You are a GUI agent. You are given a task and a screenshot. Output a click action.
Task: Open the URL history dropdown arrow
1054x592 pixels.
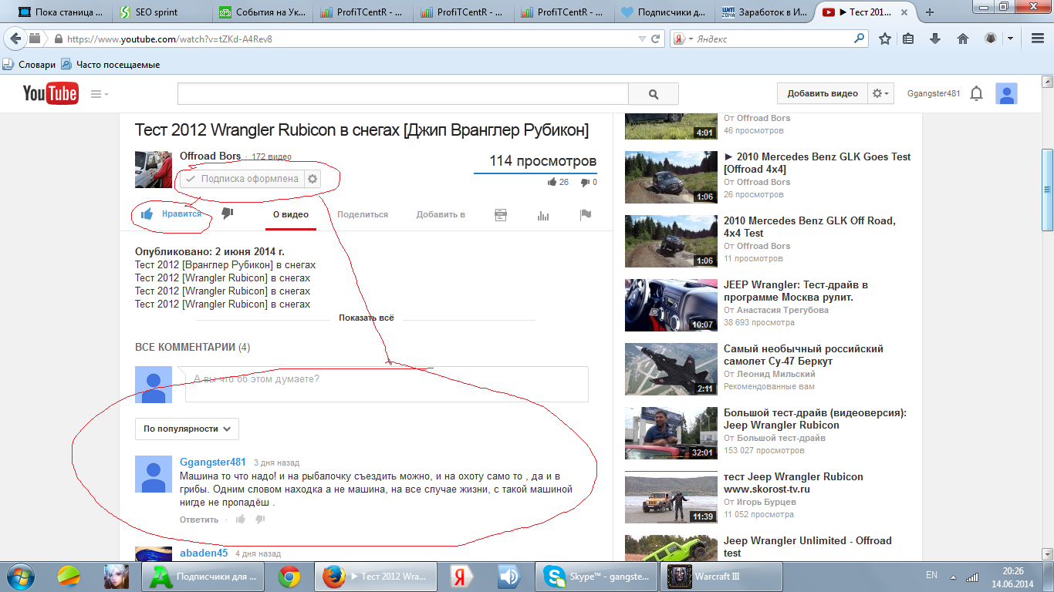[x=642, y=39]
